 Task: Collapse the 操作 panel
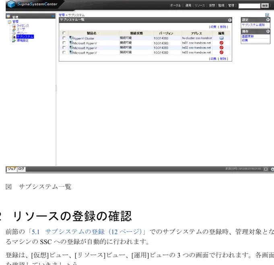(x=268, y=31)
